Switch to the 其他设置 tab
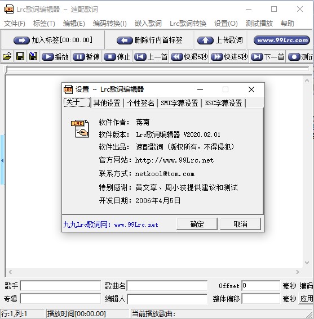The height and width of the screenshot is (319, 314). coord(107,103)
